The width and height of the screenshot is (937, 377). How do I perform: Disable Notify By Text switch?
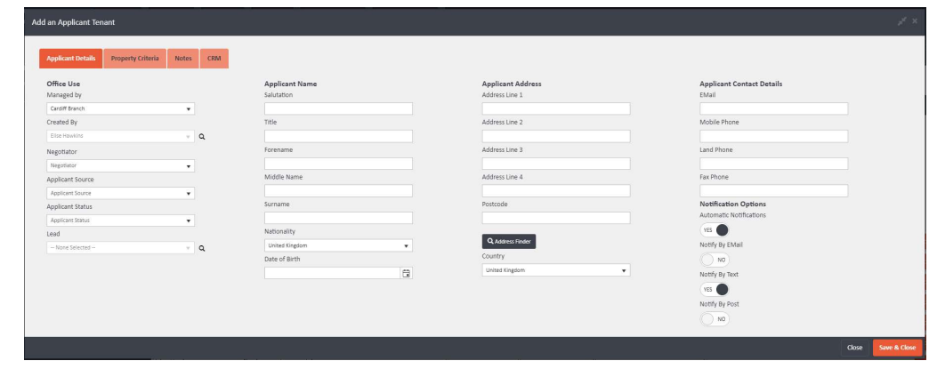715,289
